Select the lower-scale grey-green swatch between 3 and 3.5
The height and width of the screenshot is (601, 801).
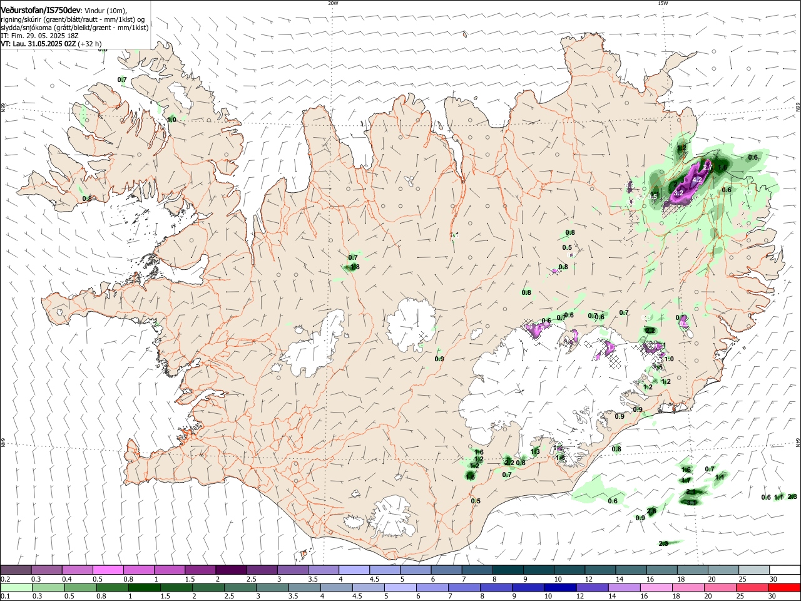click(272, 588)
